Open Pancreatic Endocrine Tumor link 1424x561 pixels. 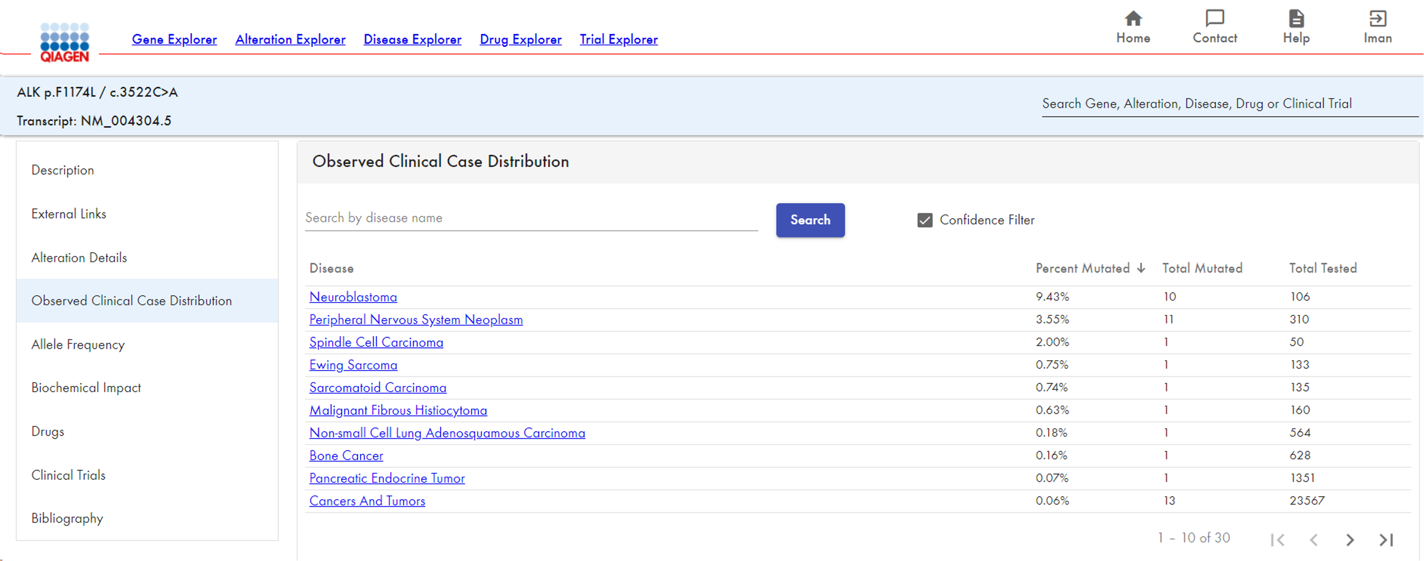point(387,478)
